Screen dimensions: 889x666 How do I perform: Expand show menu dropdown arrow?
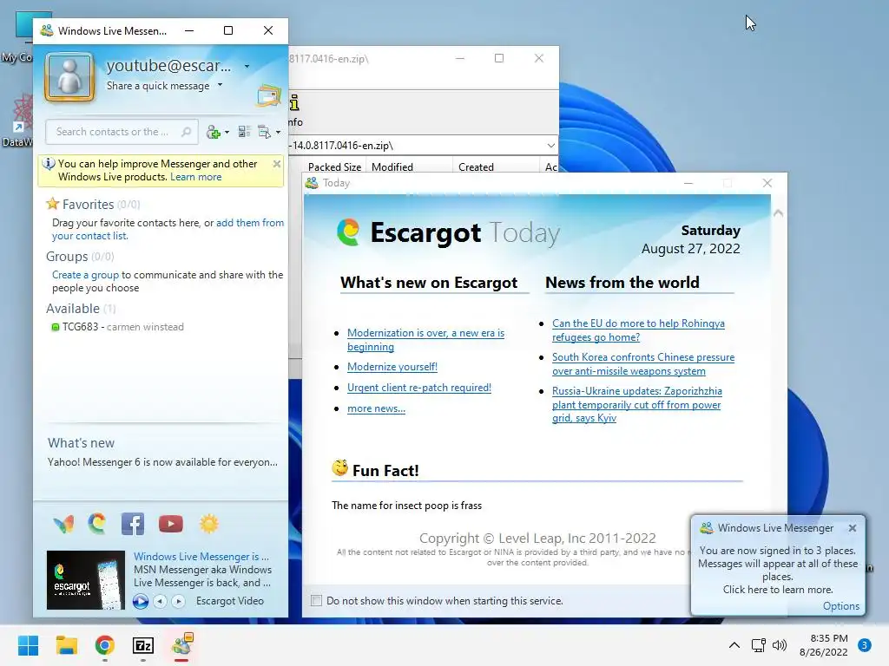click(278, 133)
